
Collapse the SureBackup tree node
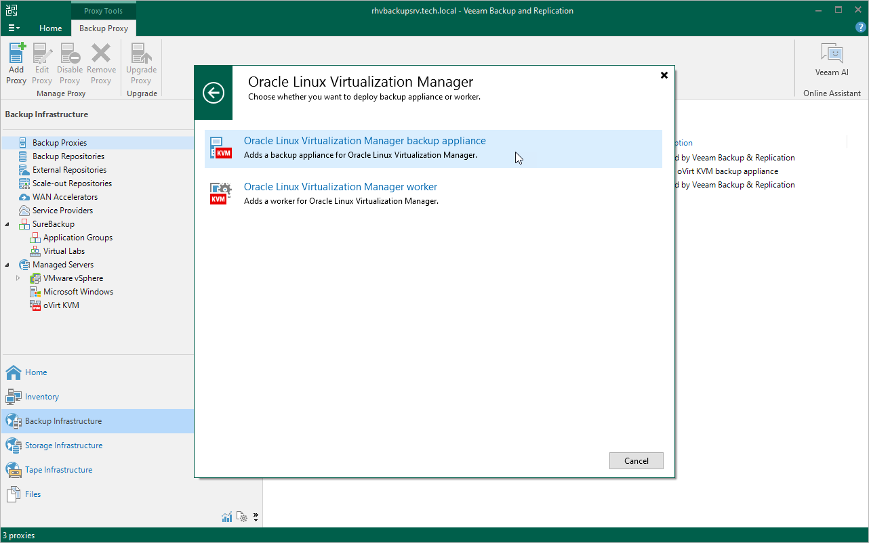[7, 224]
